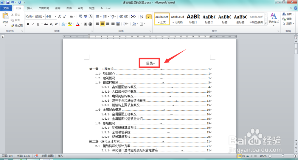Click the zoom slider handle
The height and width of the screenshot is (160, 298).
coord(283,156)
